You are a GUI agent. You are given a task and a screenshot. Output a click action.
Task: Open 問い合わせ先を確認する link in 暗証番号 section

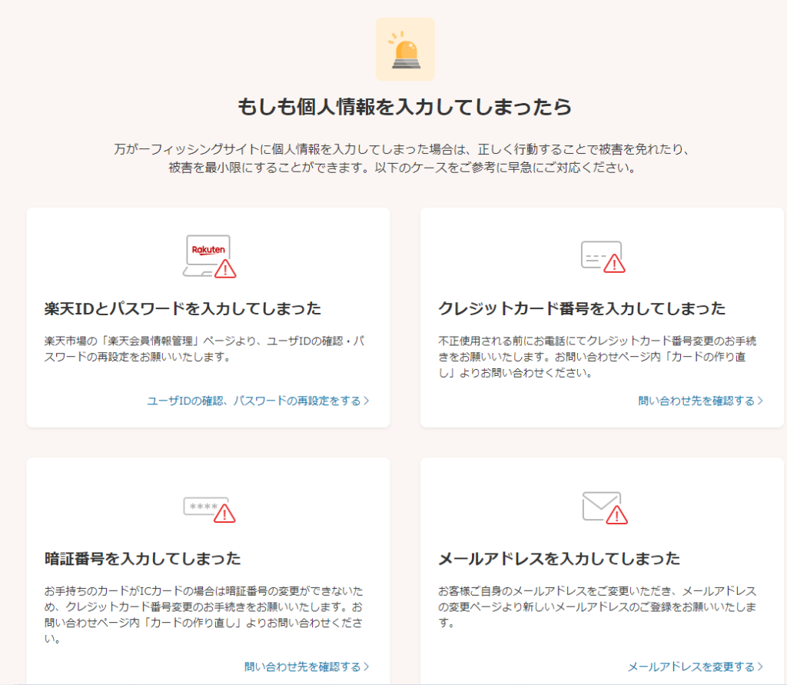coord(302,666)
